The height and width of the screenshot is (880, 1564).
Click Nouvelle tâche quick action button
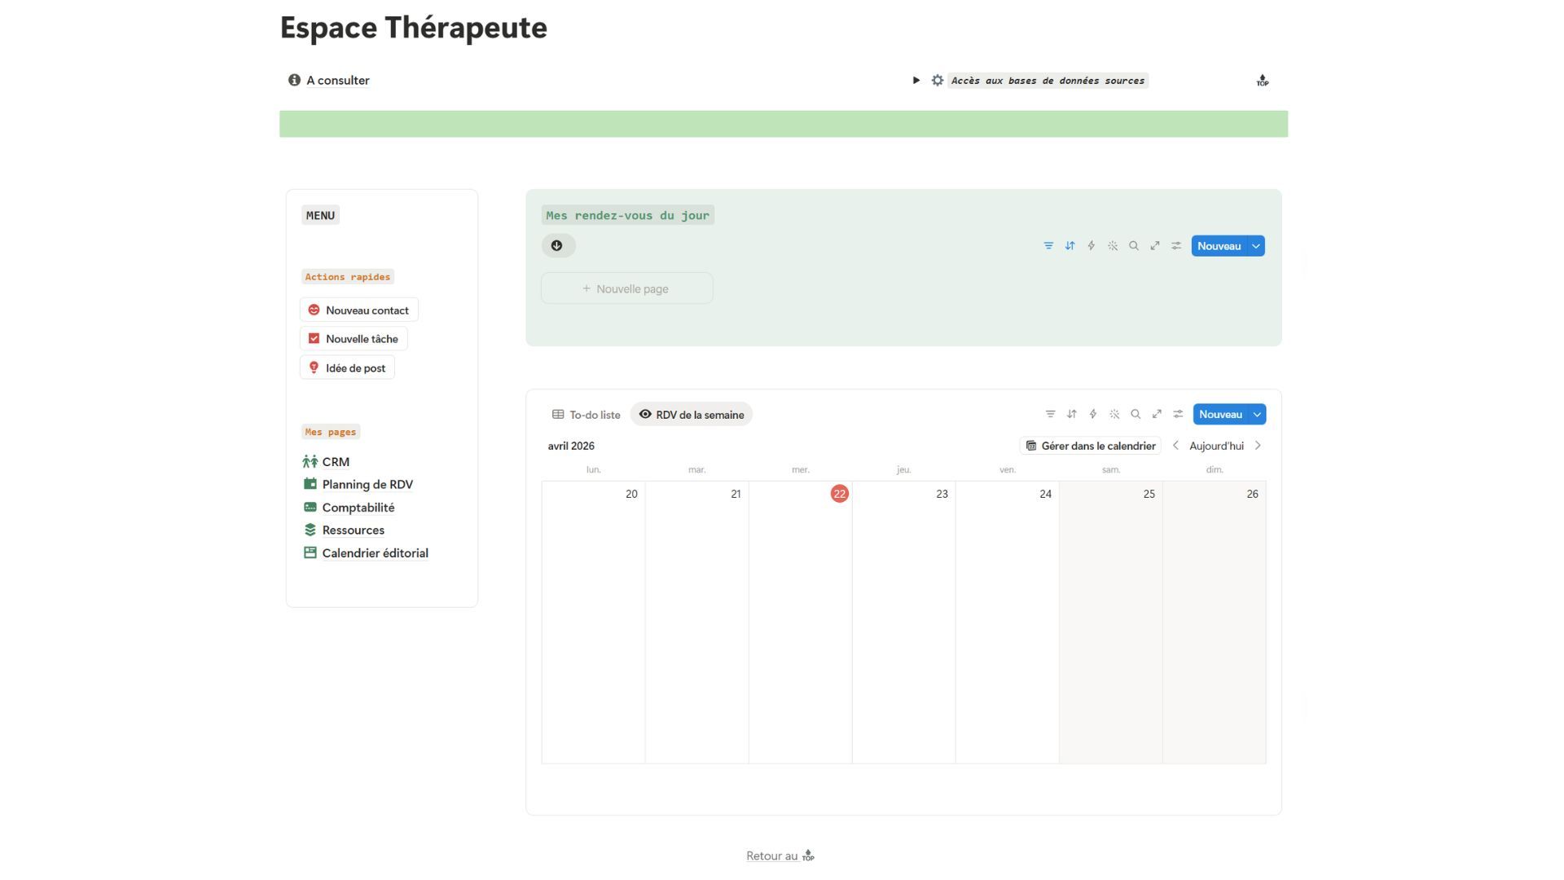[354, 339]
